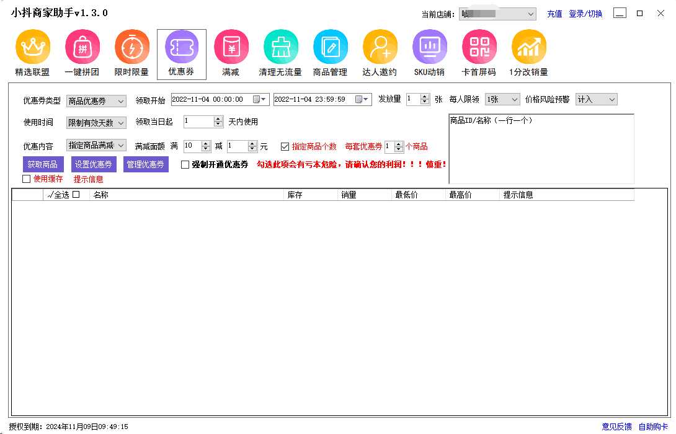Click the 管理优惠券 button
676x434 pixels.
click(146, 164)
